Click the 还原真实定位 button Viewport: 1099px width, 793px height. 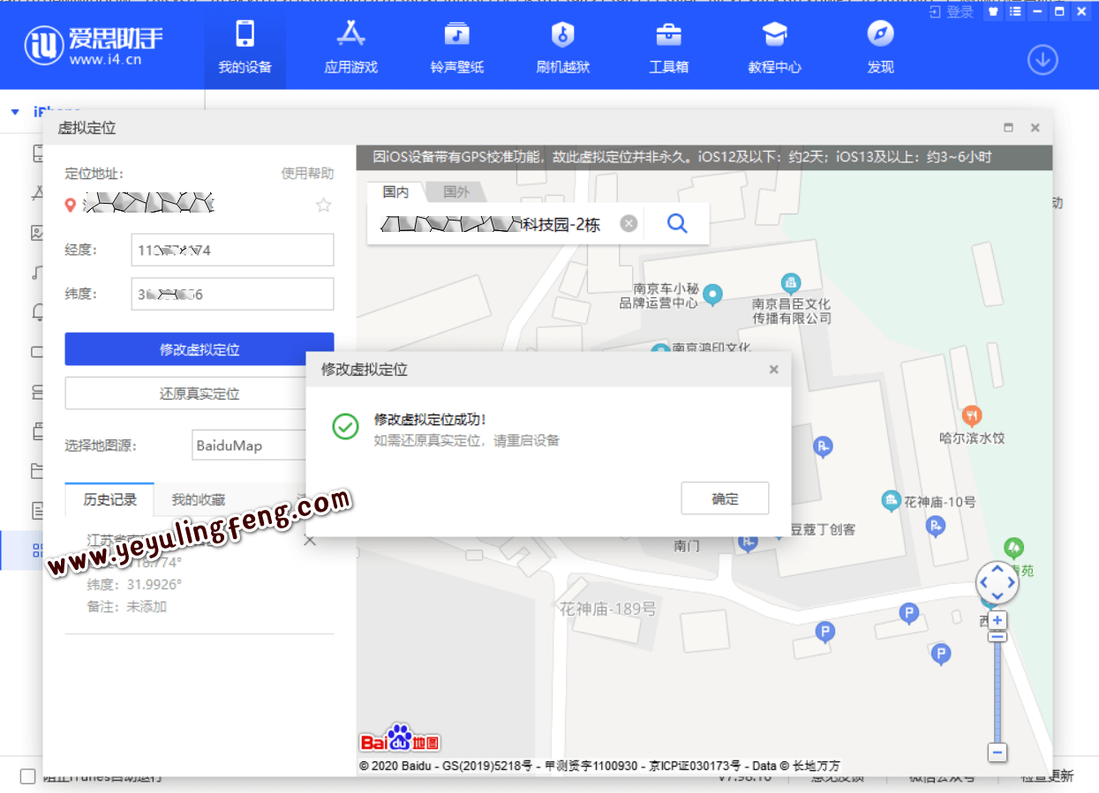pyautogui.click(x=199, y=393)
